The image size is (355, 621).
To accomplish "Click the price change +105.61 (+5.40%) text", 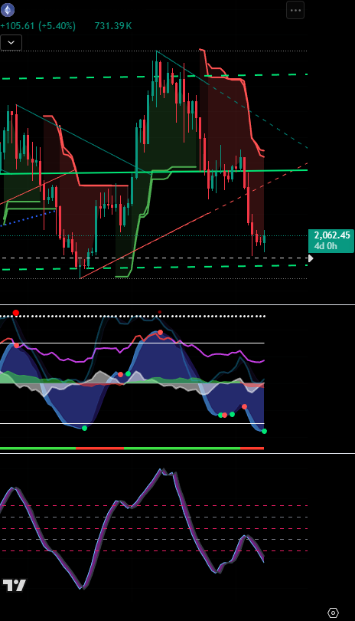I will pyautogui.click(x=38, y=26).
